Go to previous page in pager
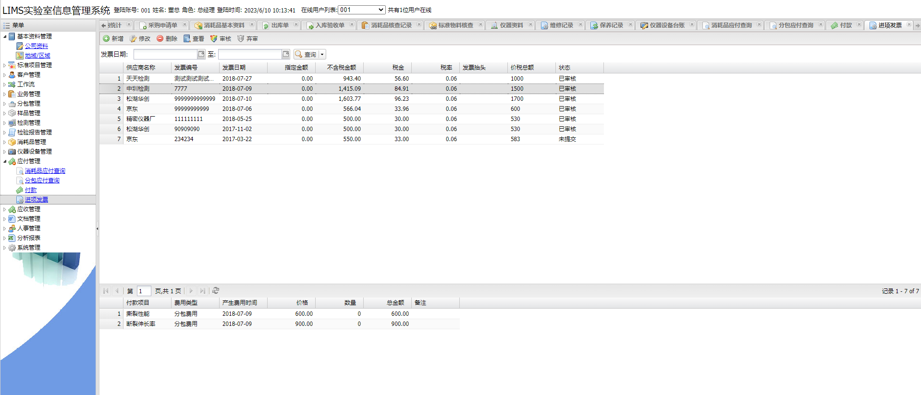The width and height of the screenshot is (921, 395). pos(117,290)
